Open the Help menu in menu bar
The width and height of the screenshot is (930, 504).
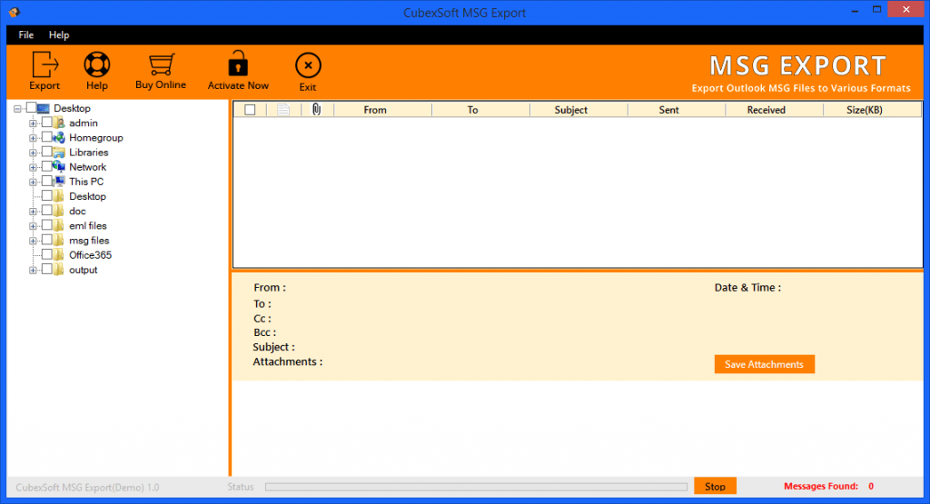click(59, 35)
